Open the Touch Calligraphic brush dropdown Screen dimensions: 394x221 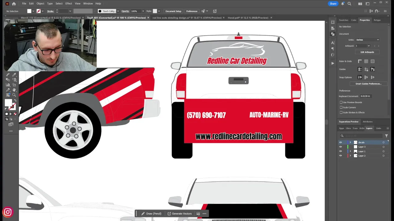point(118,11)
